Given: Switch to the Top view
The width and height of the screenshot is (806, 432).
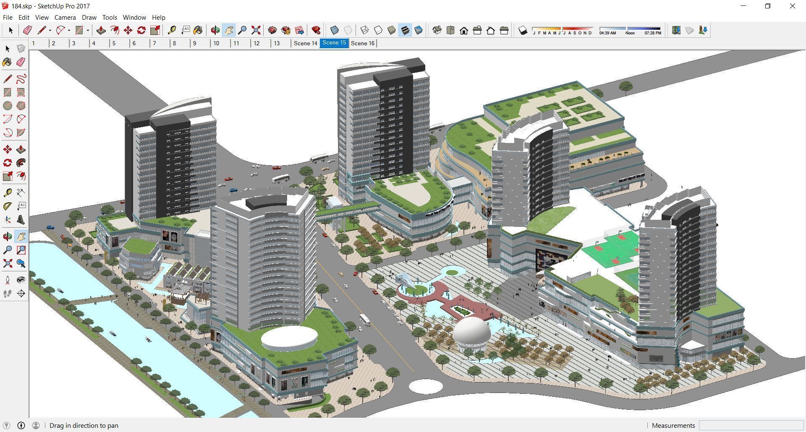Looking at the screenshot, I should coord(450,30).
